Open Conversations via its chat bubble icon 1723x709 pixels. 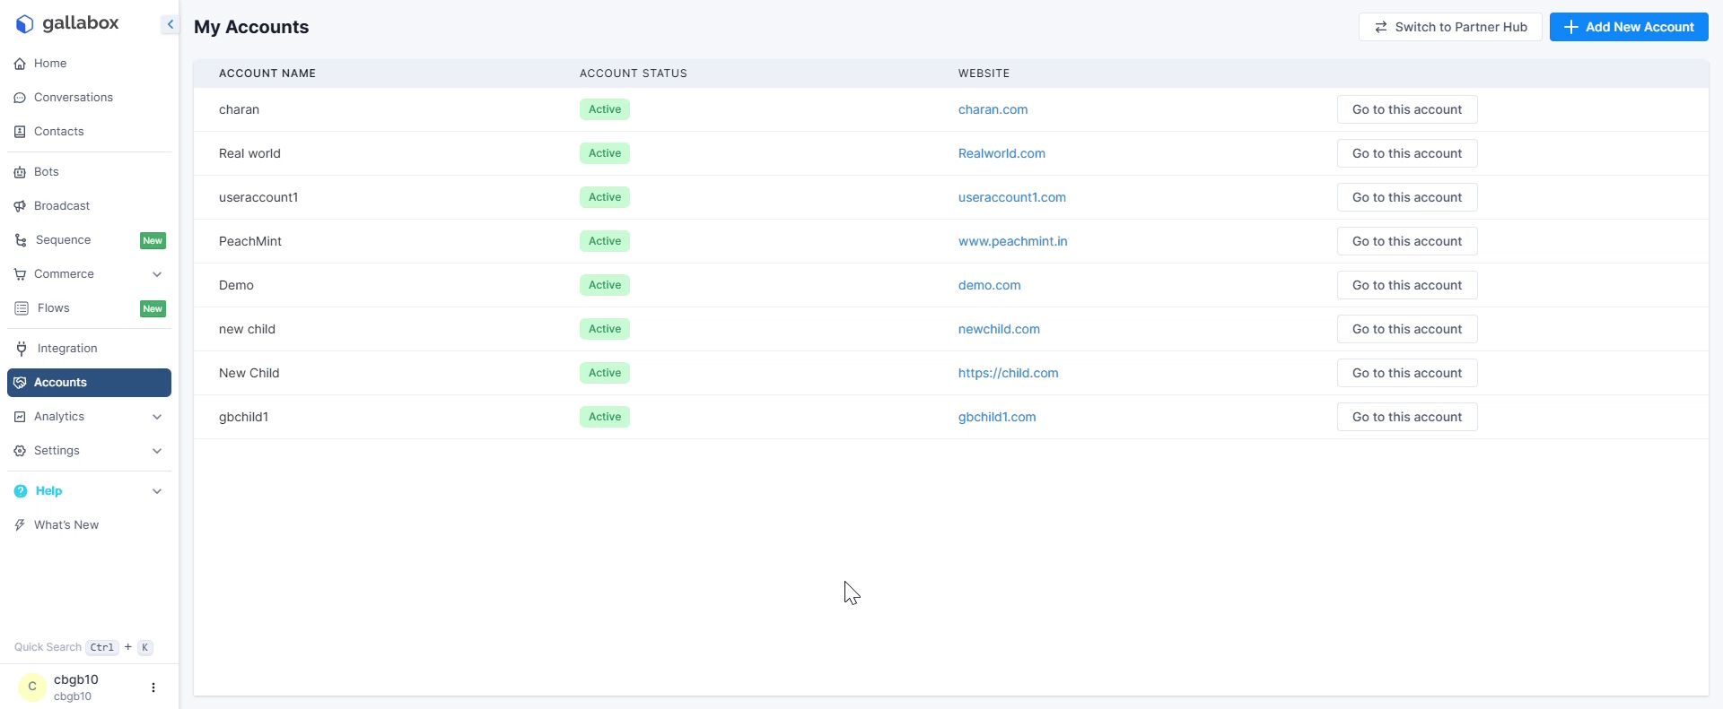point(20,98)
